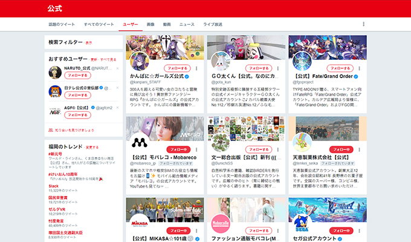
Task: Open SEGA Sonic avatar
Action: tap(302, 224)
